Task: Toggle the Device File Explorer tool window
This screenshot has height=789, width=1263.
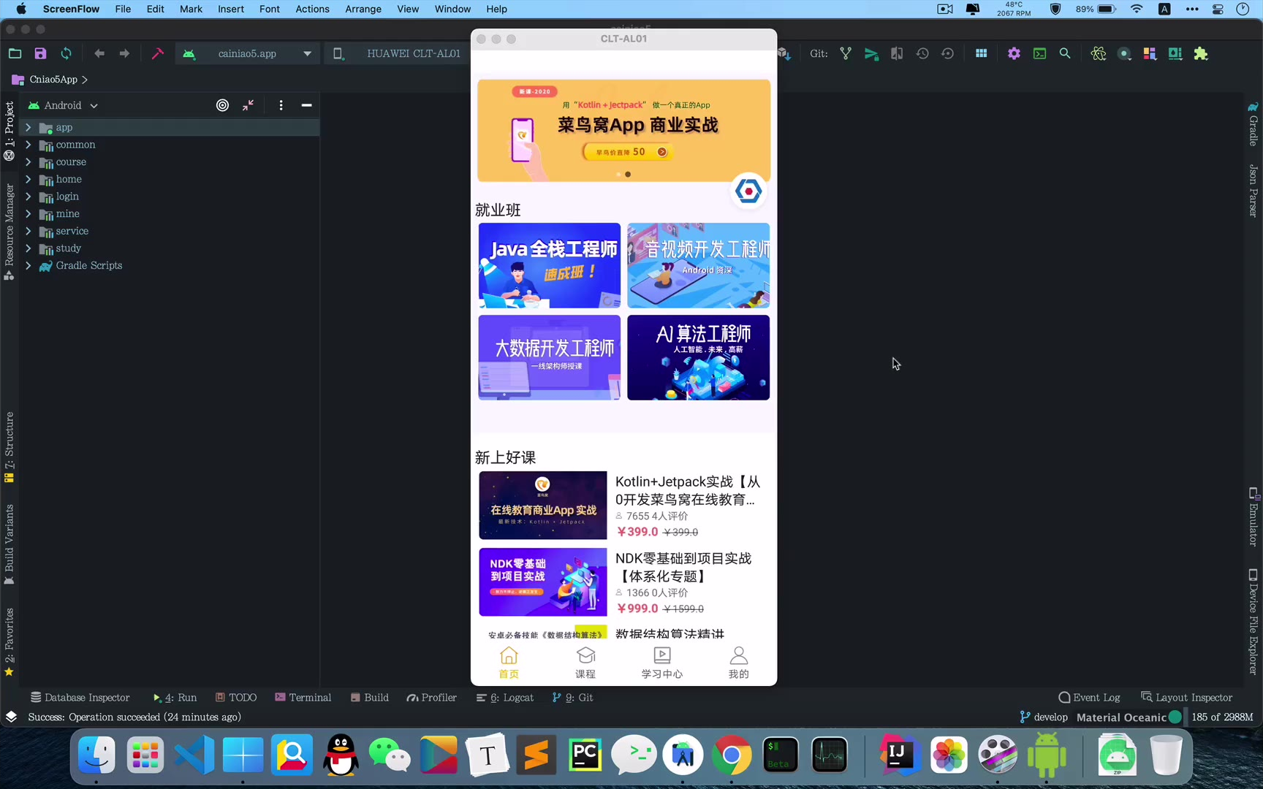Action: 1253,622
